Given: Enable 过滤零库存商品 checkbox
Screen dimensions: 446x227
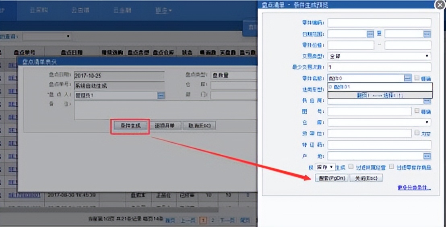Looking at the screenshot, I should tap(391, 166).
